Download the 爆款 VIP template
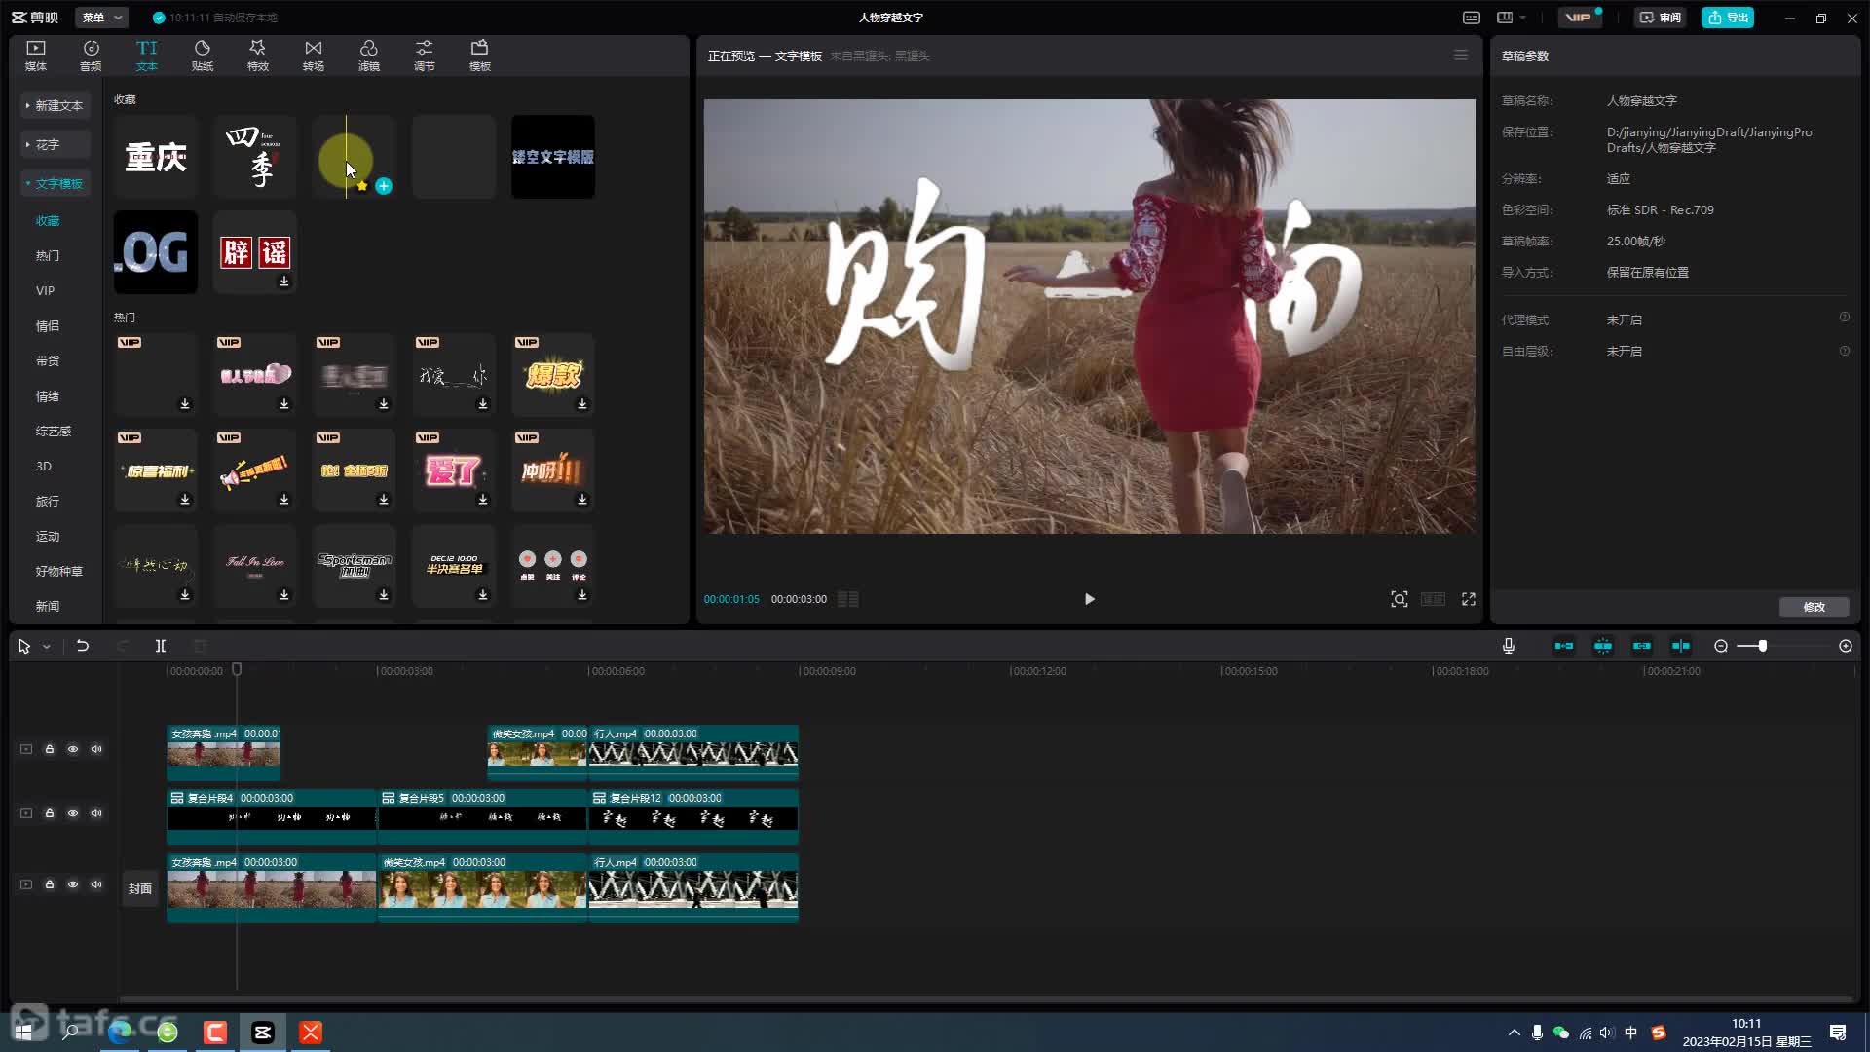Viewport: 1870px width, 1052px height. tap(582, 404)
